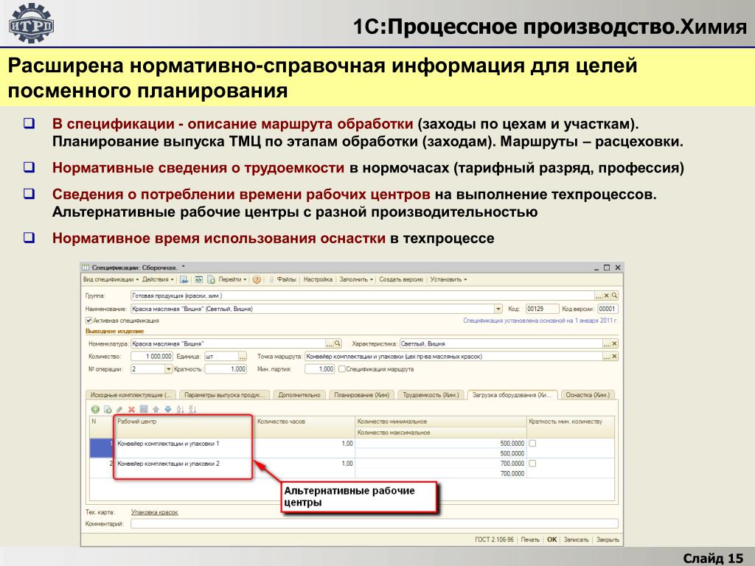
Task: Click the Файлы toolbar button
Action: 283,279
